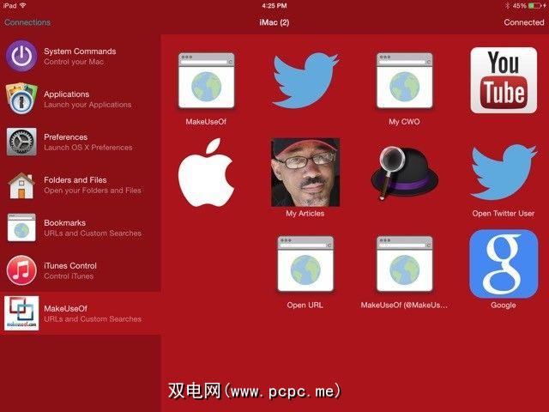549x412 pixels.
Task: Click the Open Twitter User caption
Action: tap(504, 214)
